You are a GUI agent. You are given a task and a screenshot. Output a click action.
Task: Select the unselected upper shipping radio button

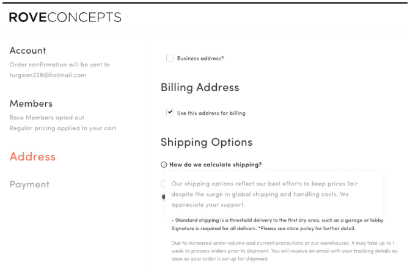pyautogui.click(x=163, y=184)
